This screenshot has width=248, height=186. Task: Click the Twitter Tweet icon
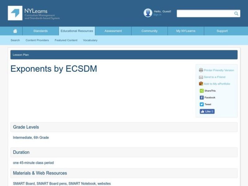201,104
